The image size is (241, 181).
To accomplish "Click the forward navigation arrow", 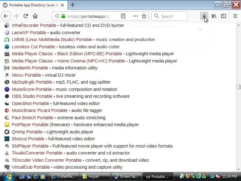I will click(x=16, y=16).
